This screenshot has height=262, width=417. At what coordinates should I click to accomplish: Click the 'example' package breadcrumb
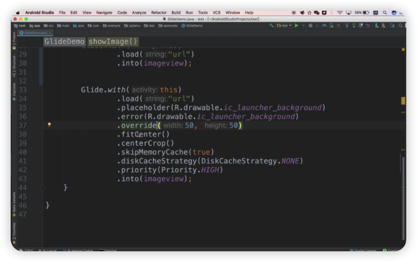coord(112,26)
